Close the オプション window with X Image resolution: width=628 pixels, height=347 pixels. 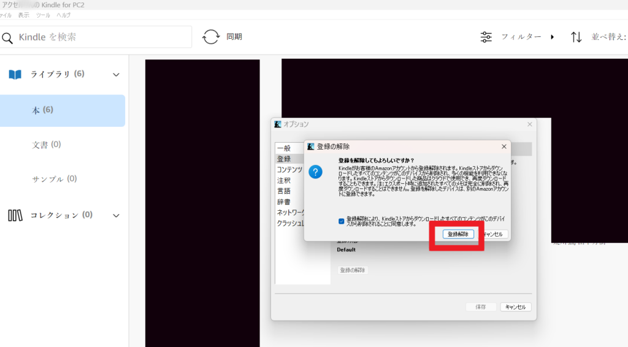pyautogui.click(x=529, y=124)
